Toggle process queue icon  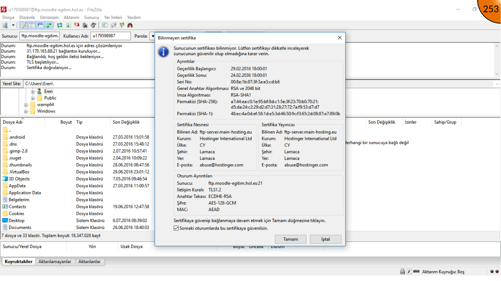click(68, 25)
